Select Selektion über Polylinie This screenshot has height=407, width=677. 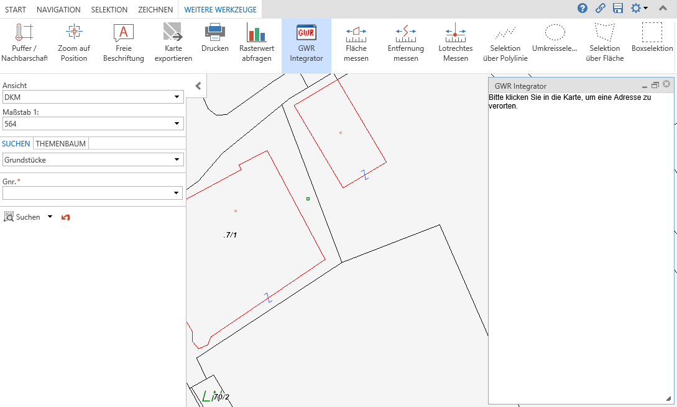pyautogui.click(x=505, y=42)
